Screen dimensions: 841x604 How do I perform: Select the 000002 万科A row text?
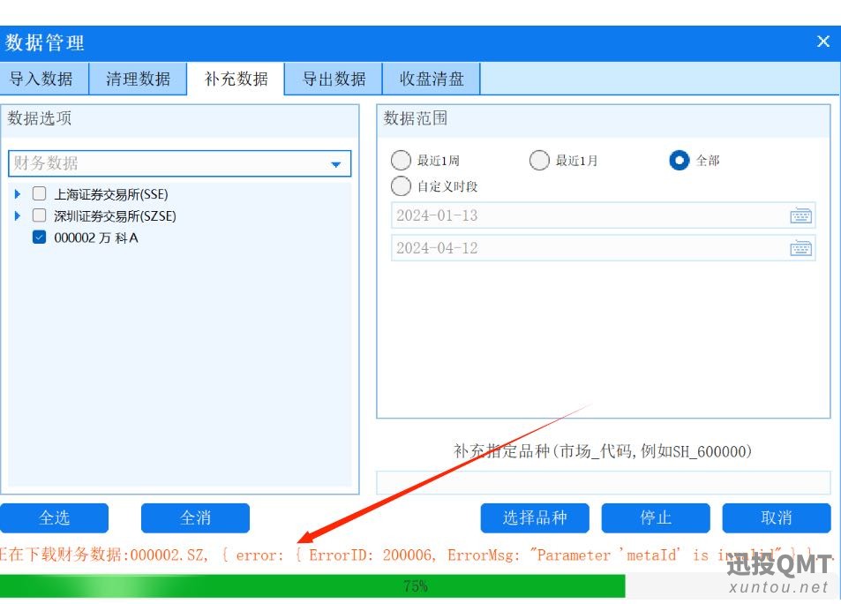pyautogui.click(x=96, y=238)
